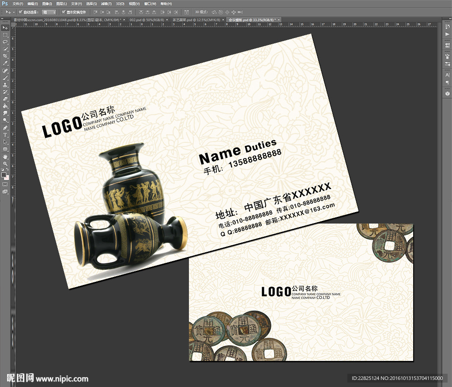Toggle the 显示变换控件 checkbox
This screenshot has height=387, width=452.
tap(64, 12)
